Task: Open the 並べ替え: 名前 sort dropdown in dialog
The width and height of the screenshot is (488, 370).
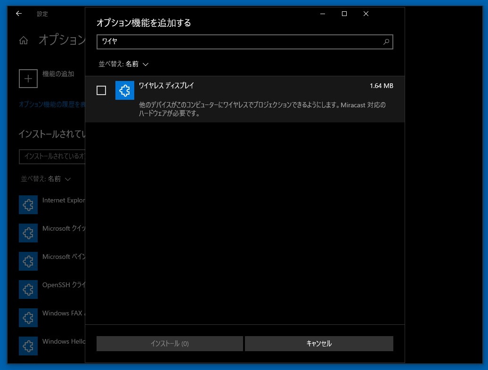Action: click(124, 64)
